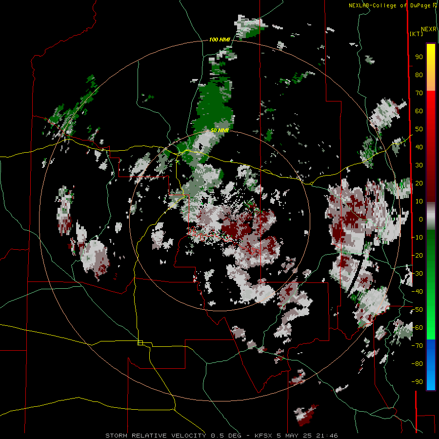Click the 90 value on the velocity scale
Viewport: 439px width, 439px height.
419,57
